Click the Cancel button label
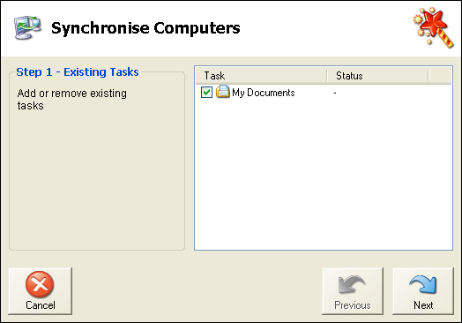The height and width of the screenshot is (323, 462). 41,305
